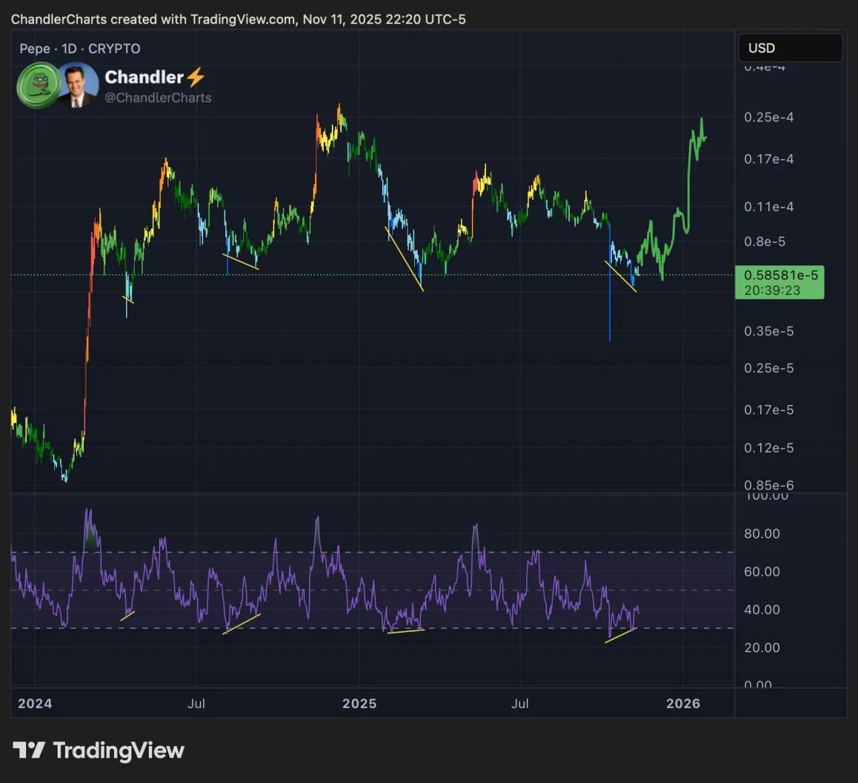The width and height of the screenshot is (858, 783).
Task: Click Chandler's profile avatar photo
Action: (78, 85)
